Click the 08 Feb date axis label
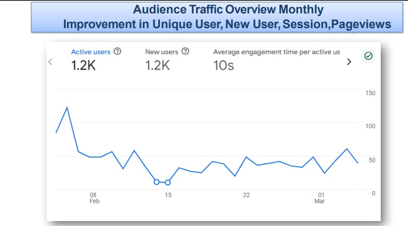Viewport: 408px width, 226px height. coord(93,198)
